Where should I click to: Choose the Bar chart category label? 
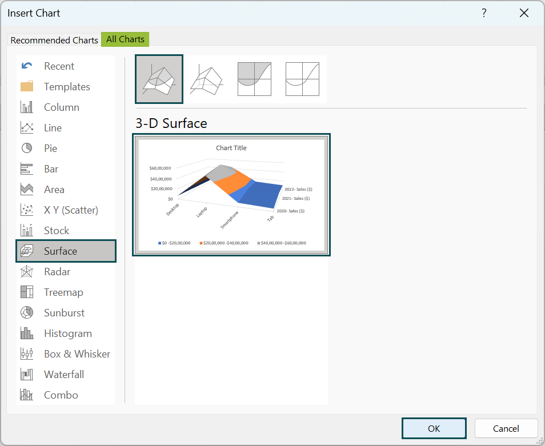[x=51, y=169]
